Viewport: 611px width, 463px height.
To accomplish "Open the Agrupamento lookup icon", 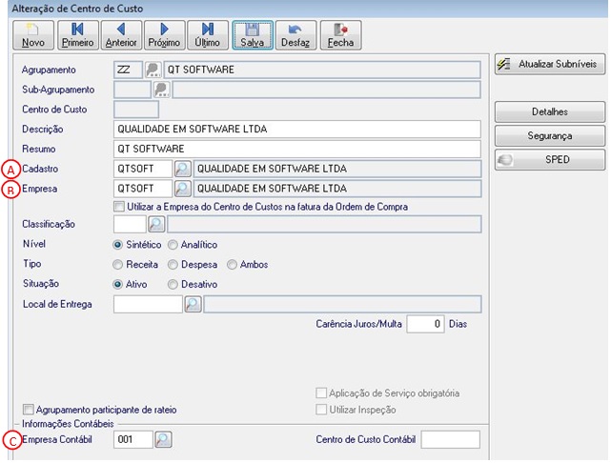I will pos(153,70).
